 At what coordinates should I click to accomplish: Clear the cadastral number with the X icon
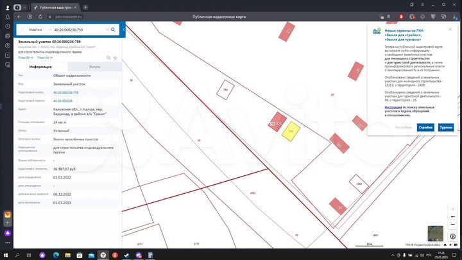coord(107,30)
